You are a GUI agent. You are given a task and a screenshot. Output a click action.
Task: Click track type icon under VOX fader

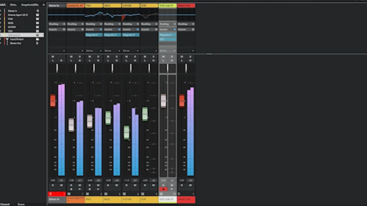[143, 194]
